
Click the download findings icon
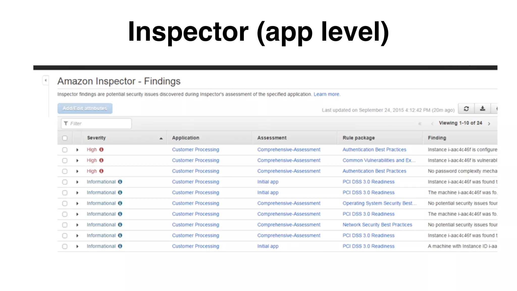(482, 109)
